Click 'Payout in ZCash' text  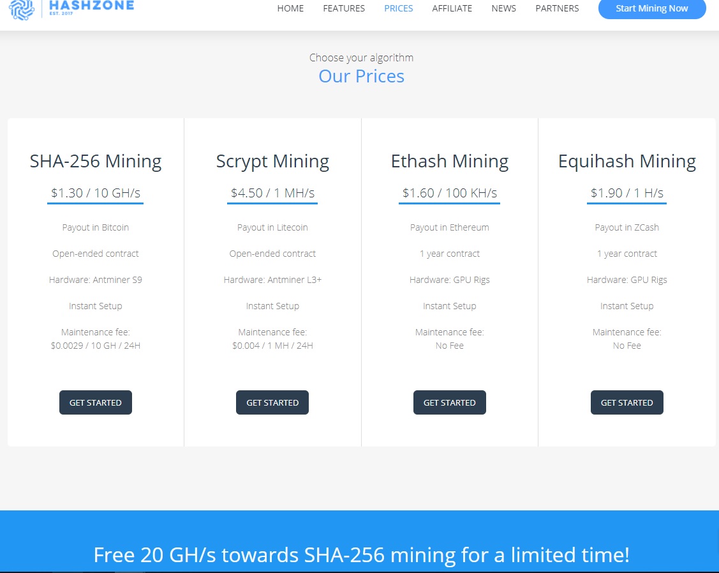click(627, 227)
